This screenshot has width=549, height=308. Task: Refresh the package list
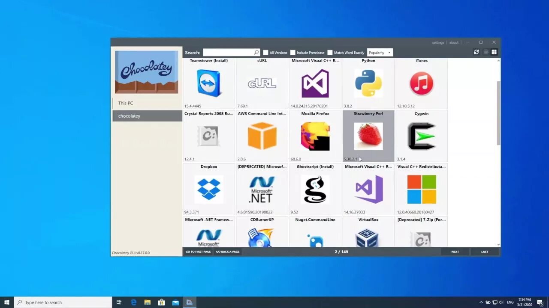pos(476,52)
